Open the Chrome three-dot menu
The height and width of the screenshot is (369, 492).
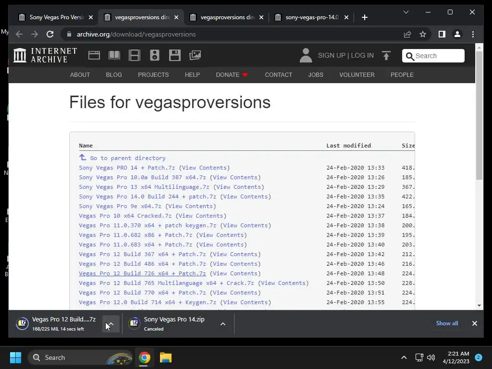click(x=473, y=34)
